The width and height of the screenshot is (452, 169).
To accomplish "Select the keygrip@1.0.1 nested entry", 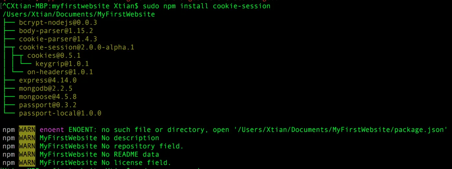I will pyautogui.click(x=62, y=64).
